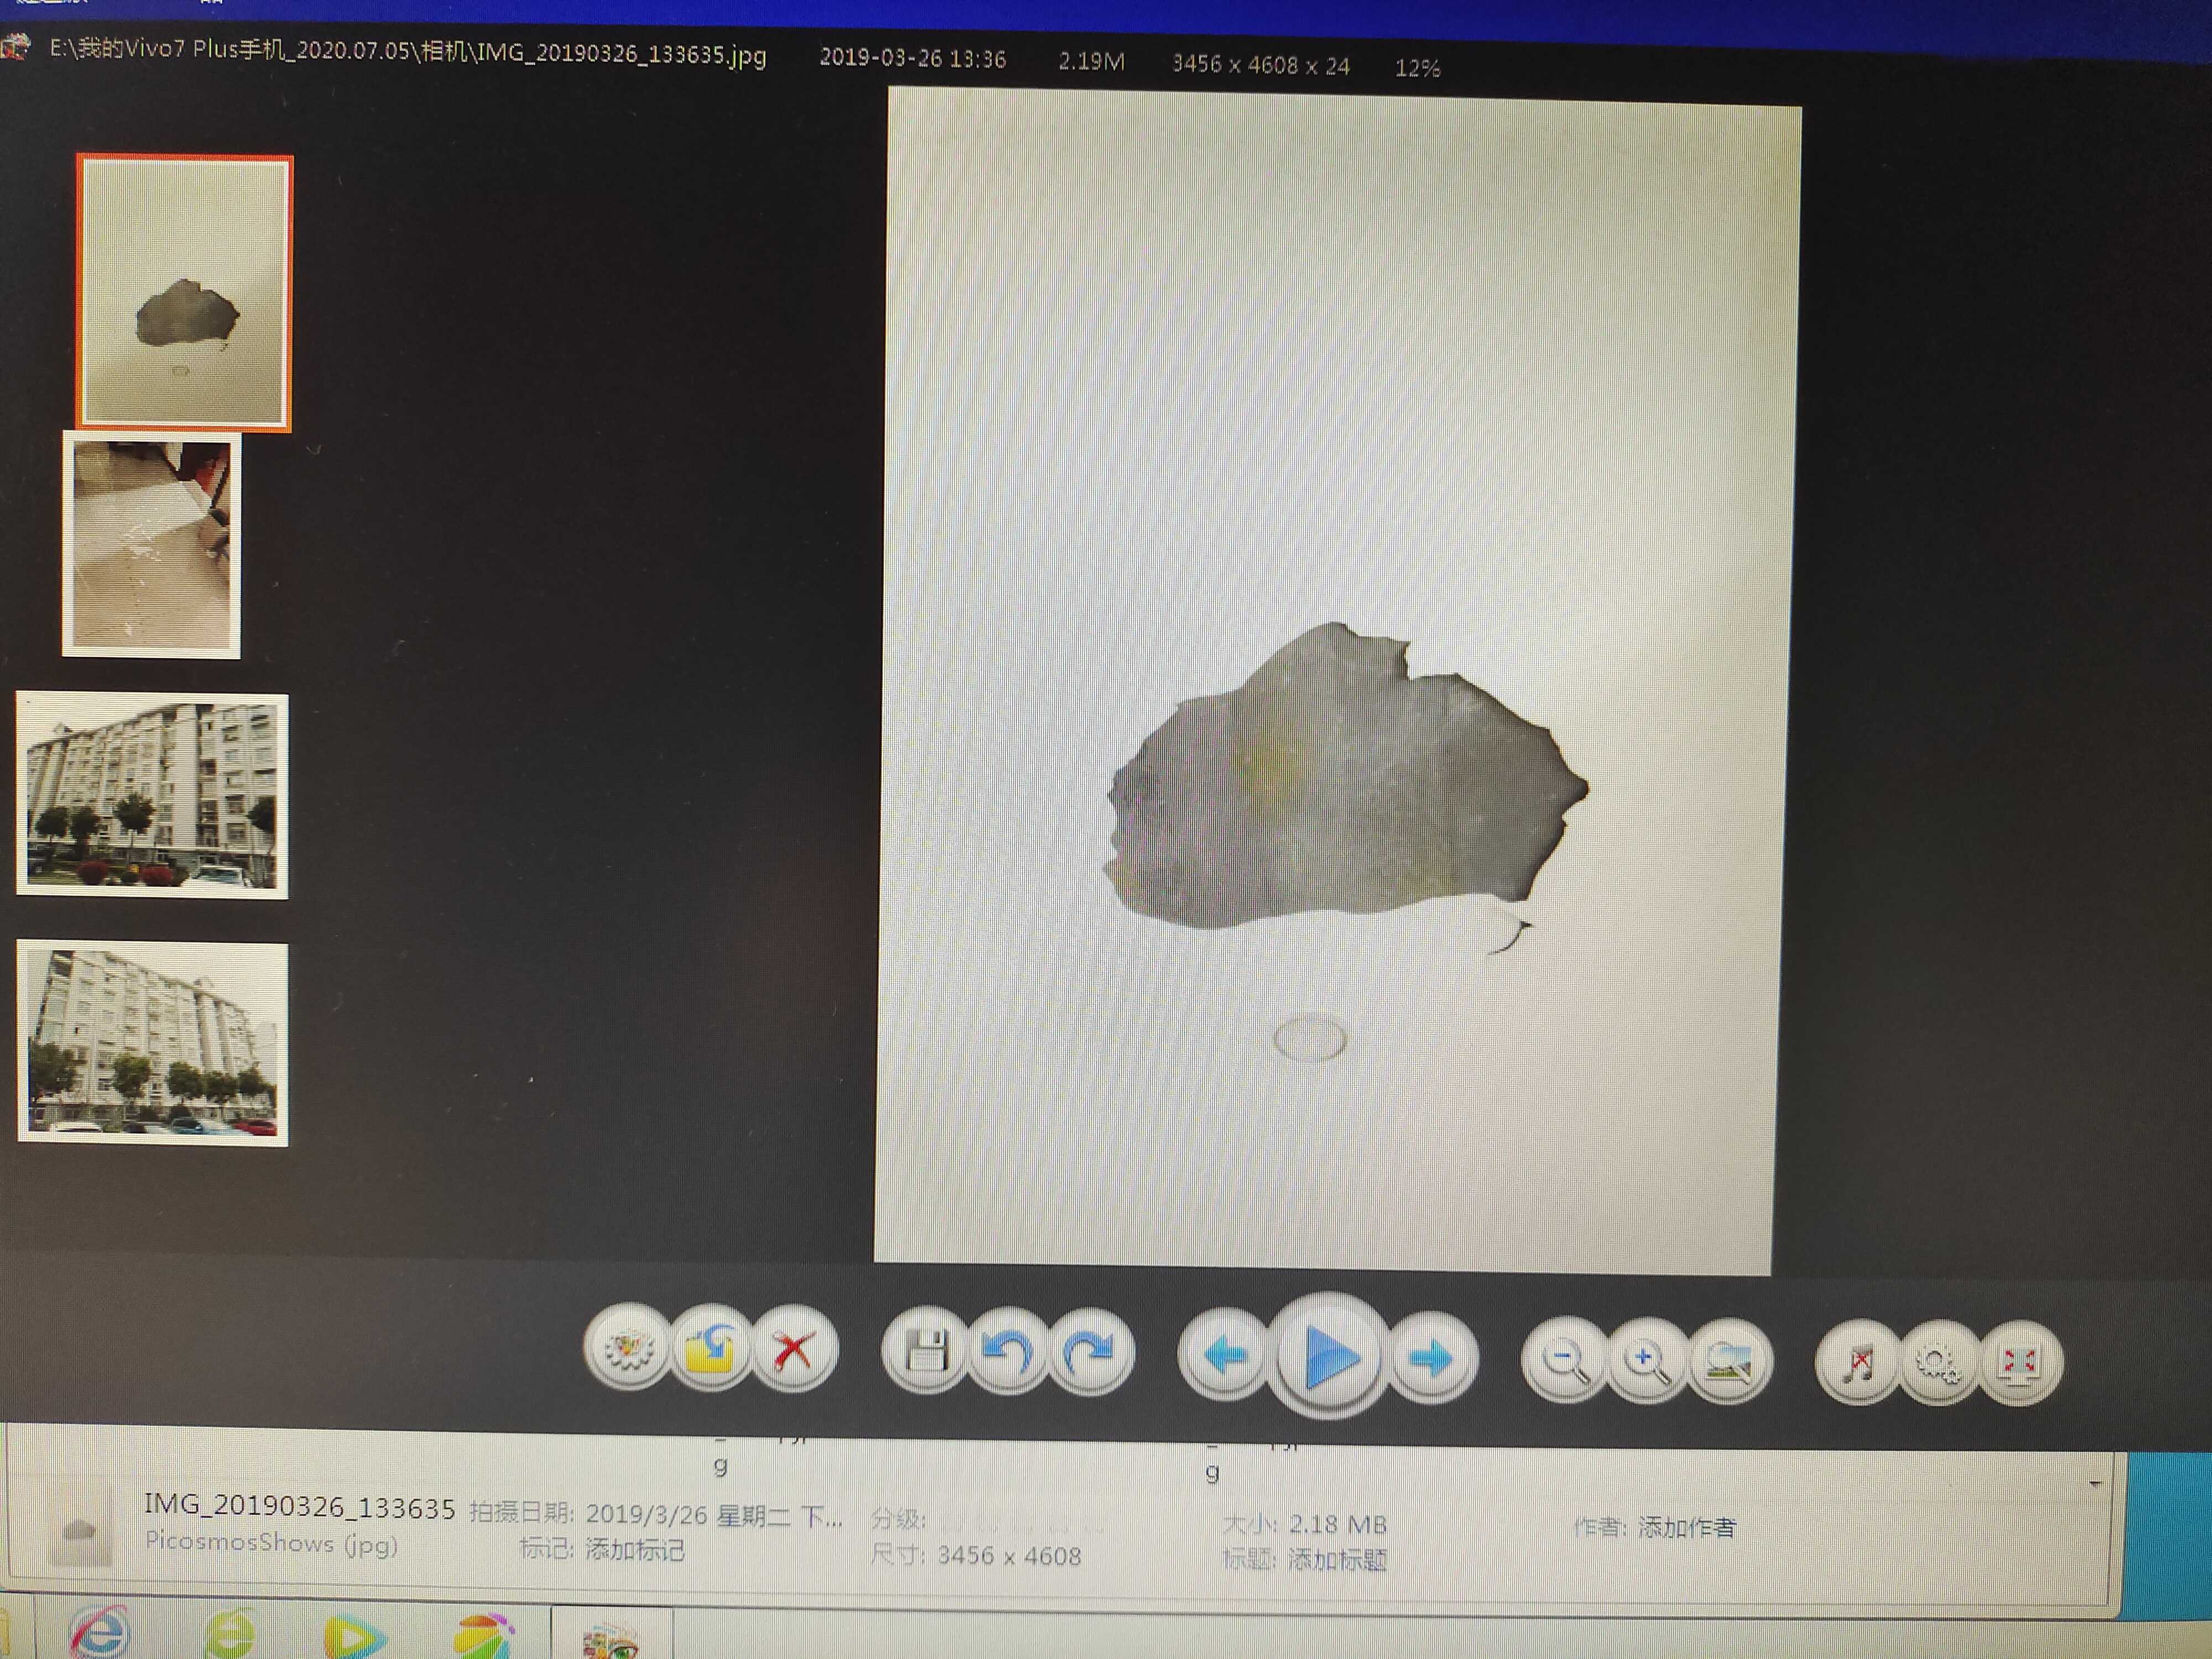The image size is (2212, 1659).
Task: Click the red X delete image button
Action: 794,1351
